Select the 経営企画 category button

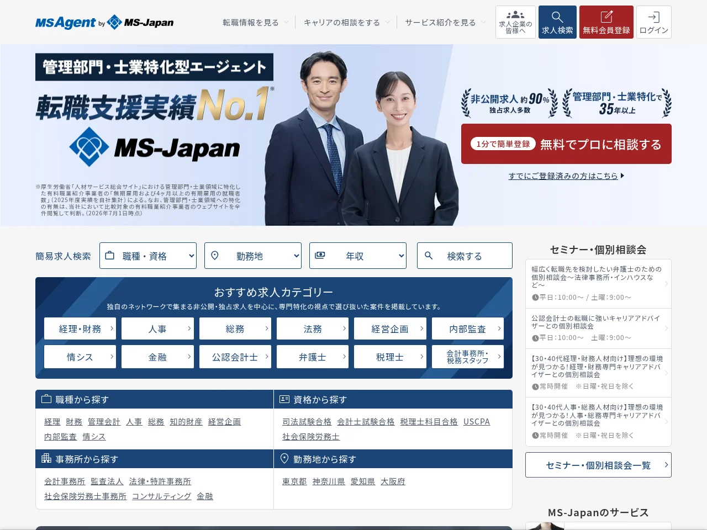390,328
